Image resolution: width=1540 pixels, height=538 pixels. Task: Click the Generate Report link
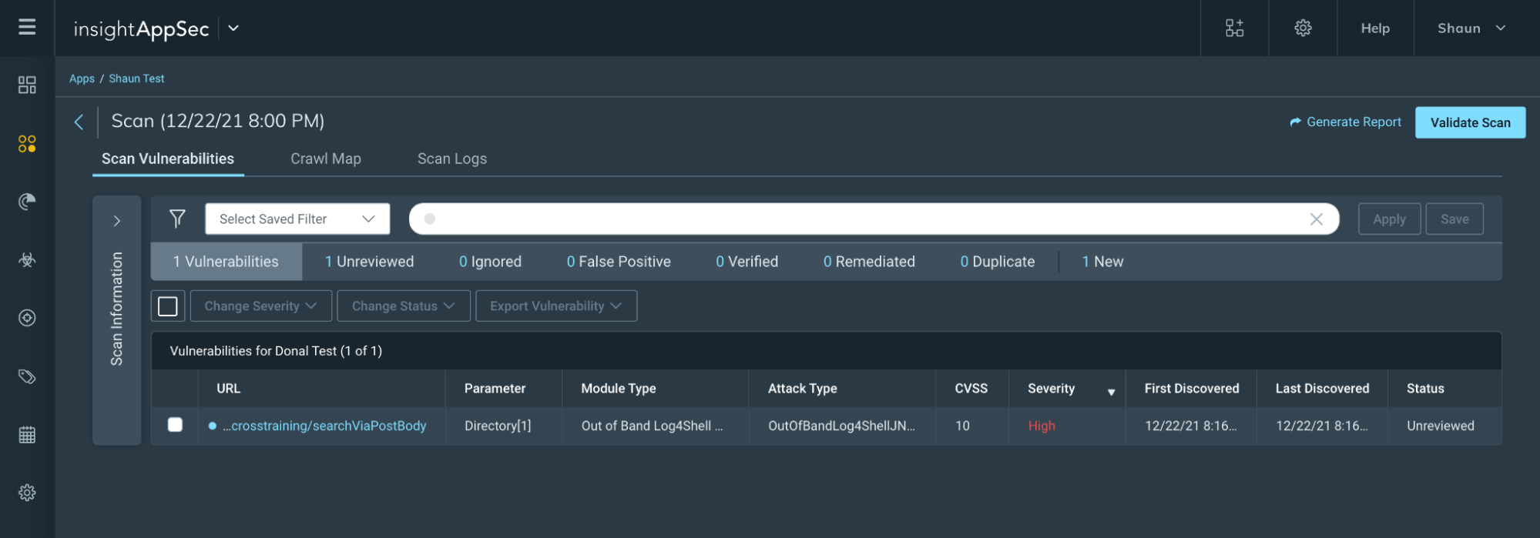point(1345,122)
